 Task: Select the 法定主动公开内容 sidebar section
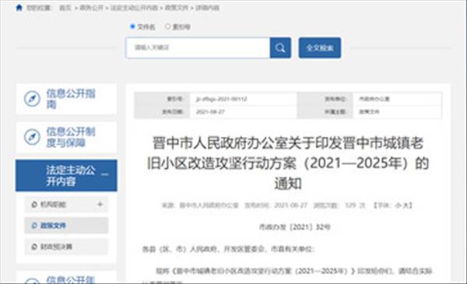click(66, 176)
